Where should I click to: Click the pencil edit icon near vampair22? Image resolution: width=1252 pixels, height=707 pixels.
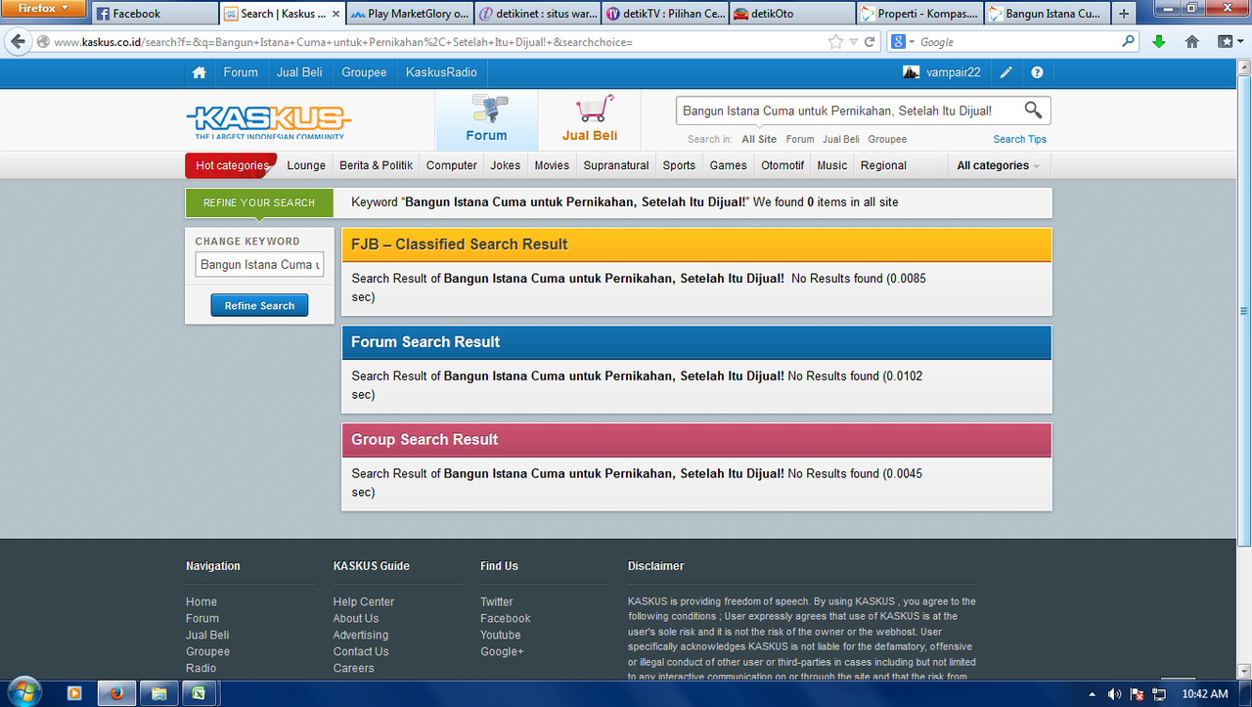(1006, 72)
